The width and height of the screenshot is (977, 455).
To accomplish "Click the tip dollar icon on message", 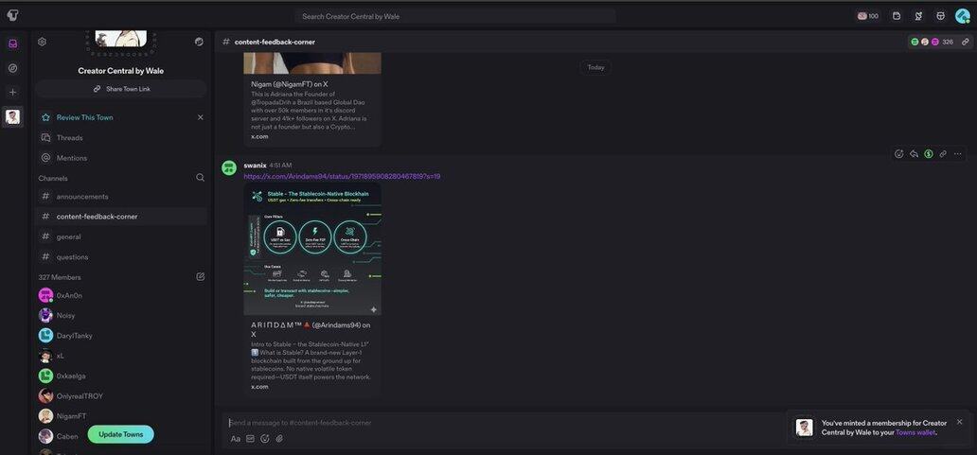I will 928,153.
